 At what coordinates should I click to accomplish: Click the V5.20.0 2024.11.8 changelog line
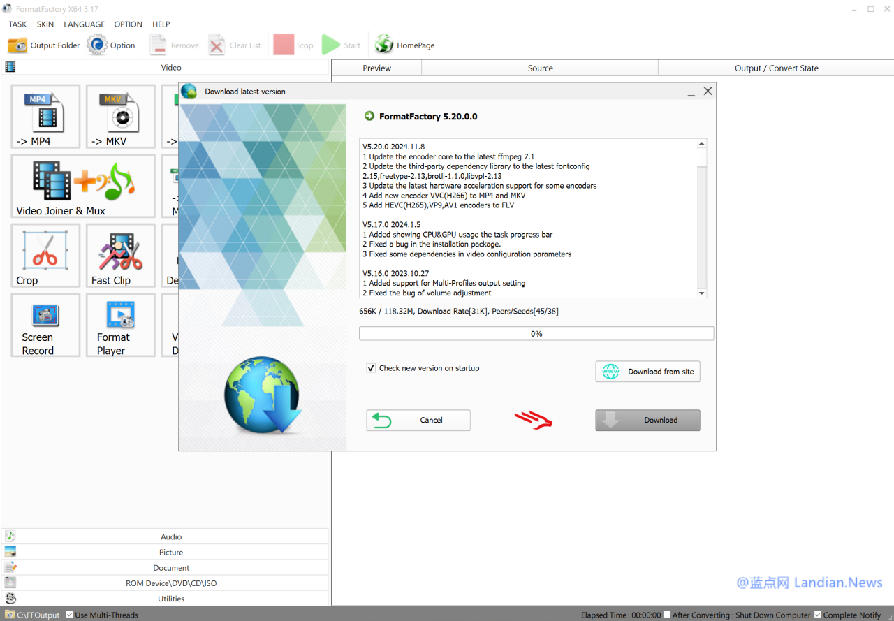point(393,147)
